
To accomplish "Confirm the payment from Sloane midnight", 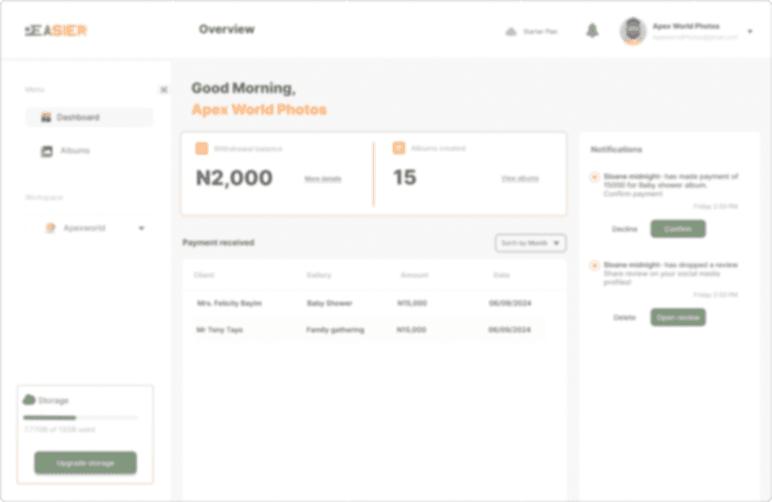I will pyautogui.click(x=678, y=229).
